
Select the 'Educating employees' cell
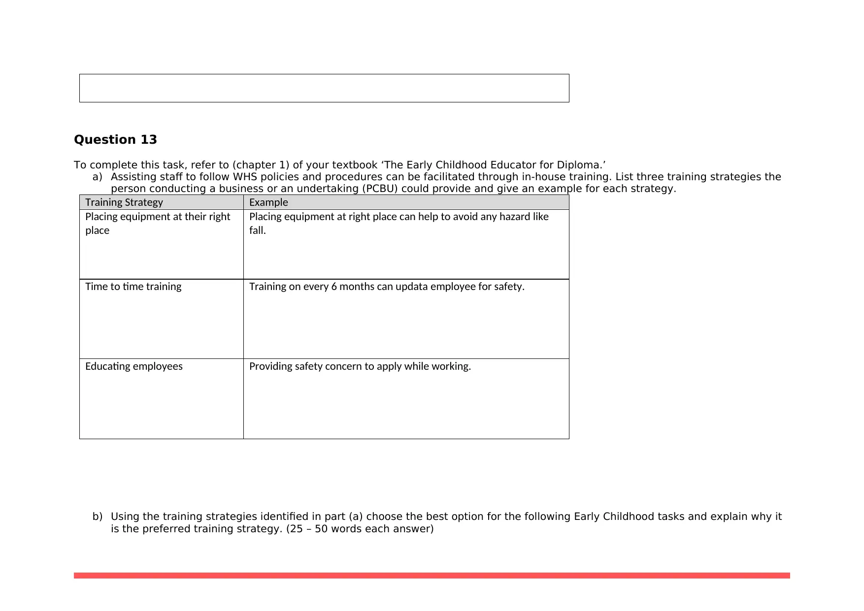162,399
